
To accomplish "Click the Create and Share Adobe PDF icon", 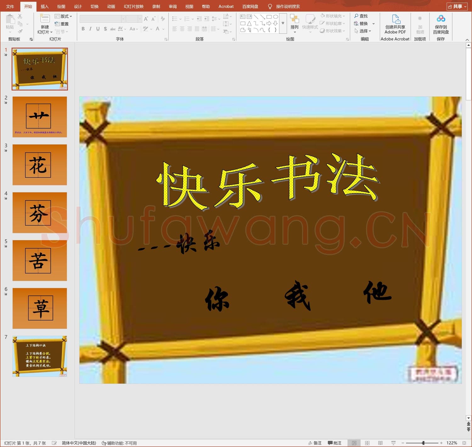I will (396, 19).
